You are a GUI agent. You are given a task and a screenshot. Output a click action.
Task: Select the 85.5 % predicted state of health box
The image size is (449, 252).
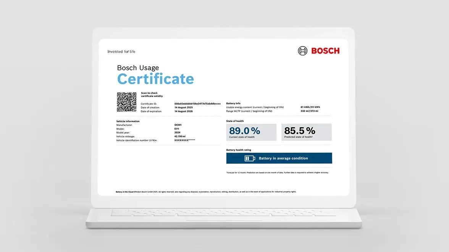click(x=307, y=132)
